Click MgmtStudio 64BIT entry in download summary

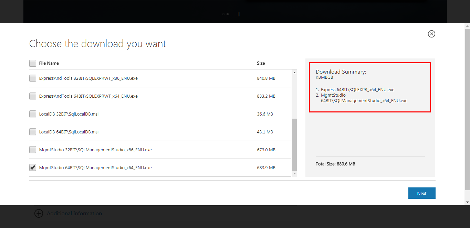[364, 98]
